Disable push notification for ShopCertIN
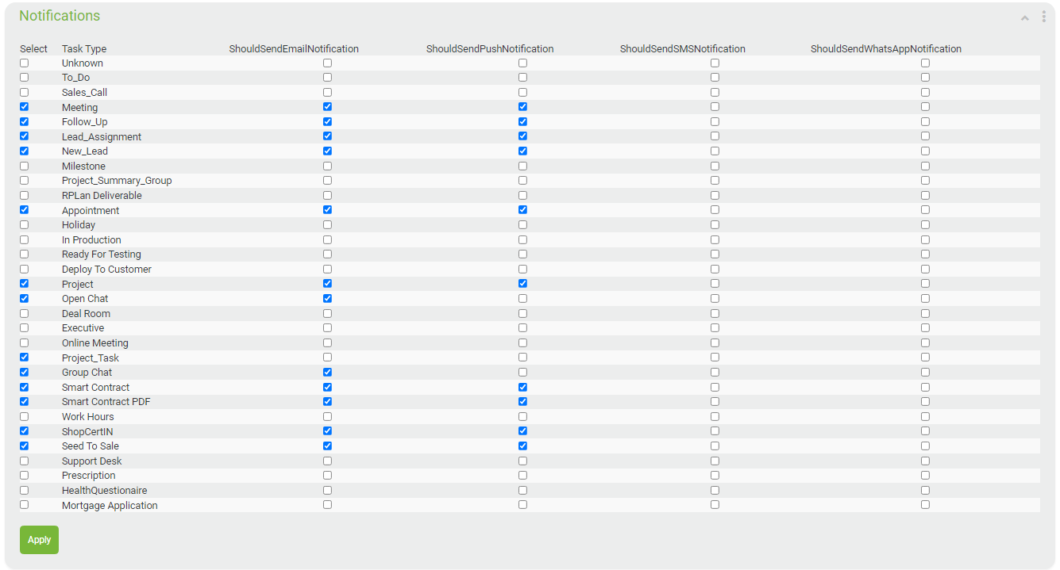 522,431
